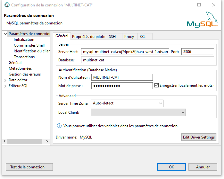Select Gestion des erreurs in tree
Screen dimensions: 224x179
coord(25,74)
